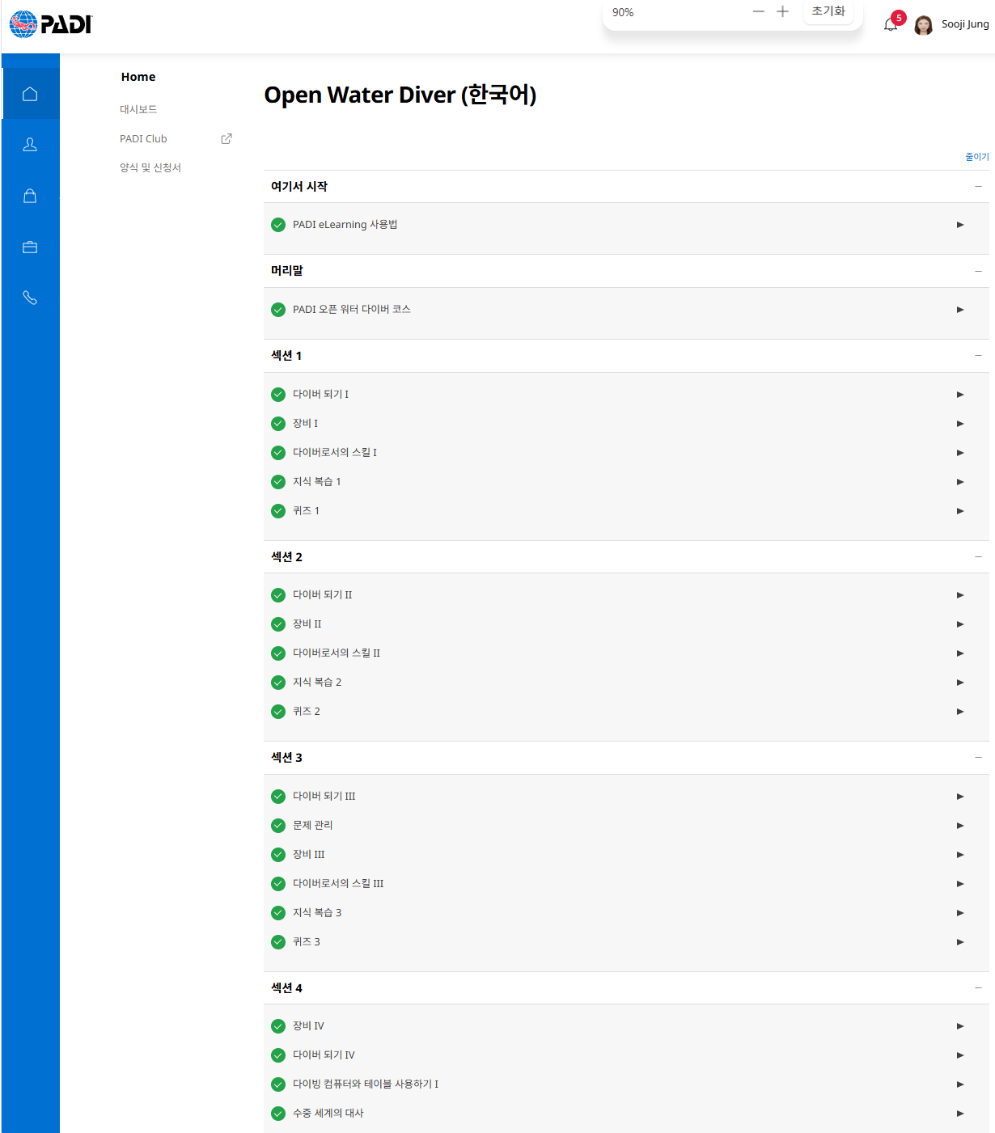
Task: Play arrow for 다이버 되기 I
Action: click(960, 395)
